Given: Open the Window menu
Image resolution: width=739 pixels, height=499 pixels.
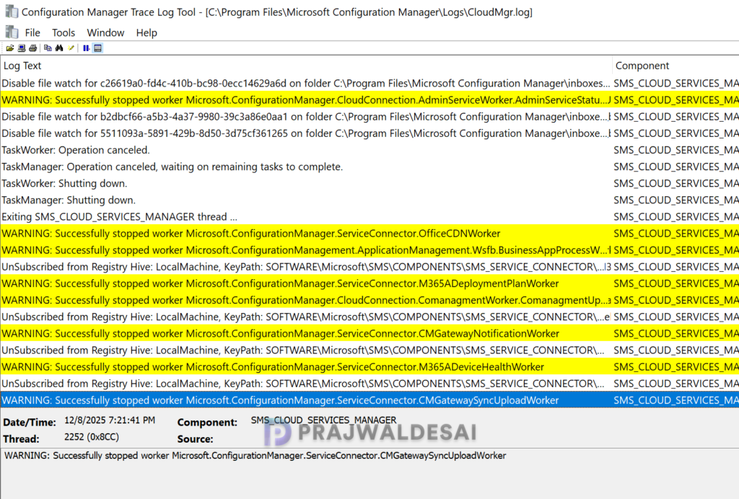Looking at the screenshot, I should pyautogui.click(x=105, y=32).
